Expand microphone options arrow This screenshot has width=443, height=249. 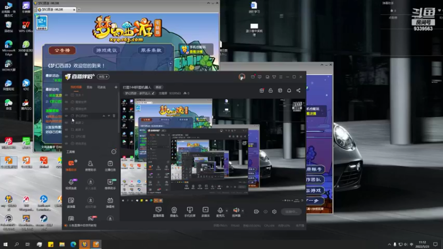click(226, 210)
